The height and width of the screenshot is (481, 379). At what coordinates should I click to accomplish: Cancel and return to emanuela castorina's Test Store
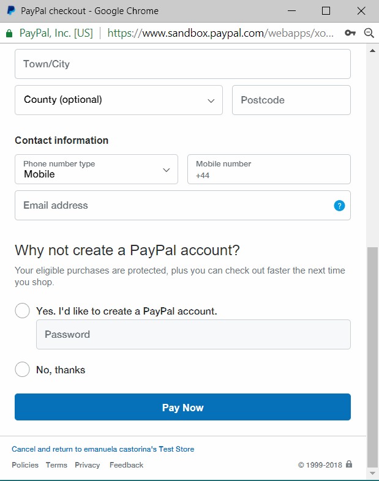click(103, 449)
